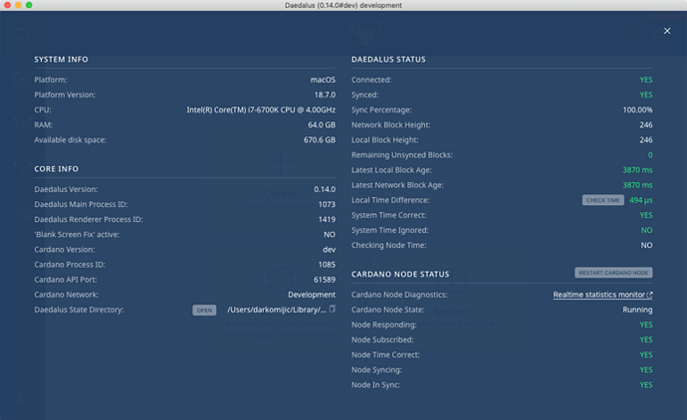Click the Main Process ID value '1073'
This screenshot has width=687, height=420.
point(327,204)
